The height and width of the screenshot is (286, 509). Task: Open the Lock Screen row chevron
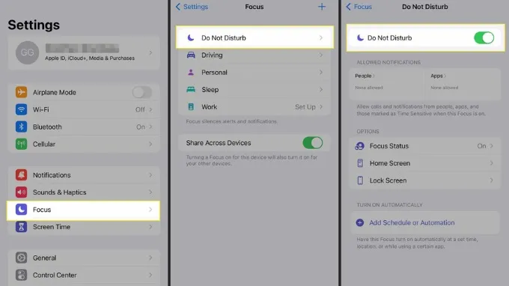(492, 180)
